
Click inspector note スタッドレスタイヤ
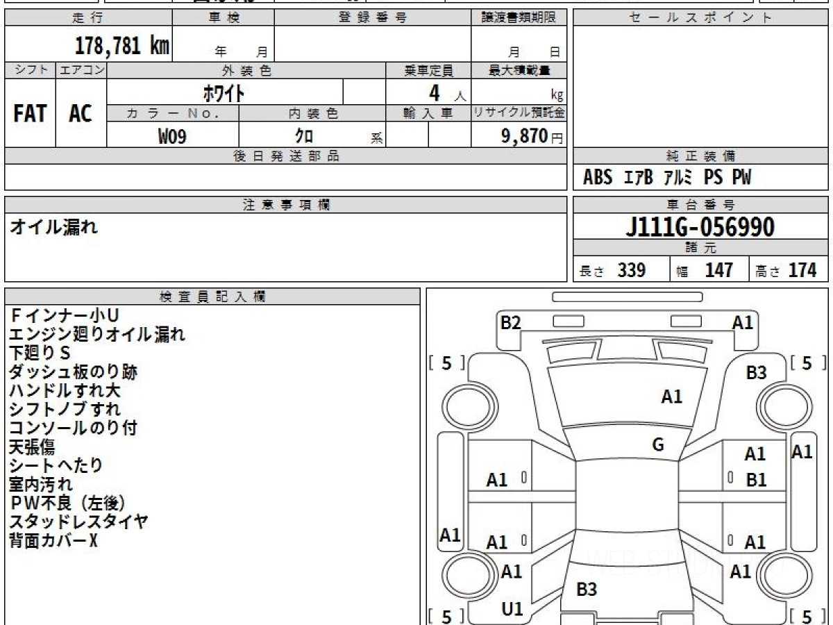[x=78, y=522]
